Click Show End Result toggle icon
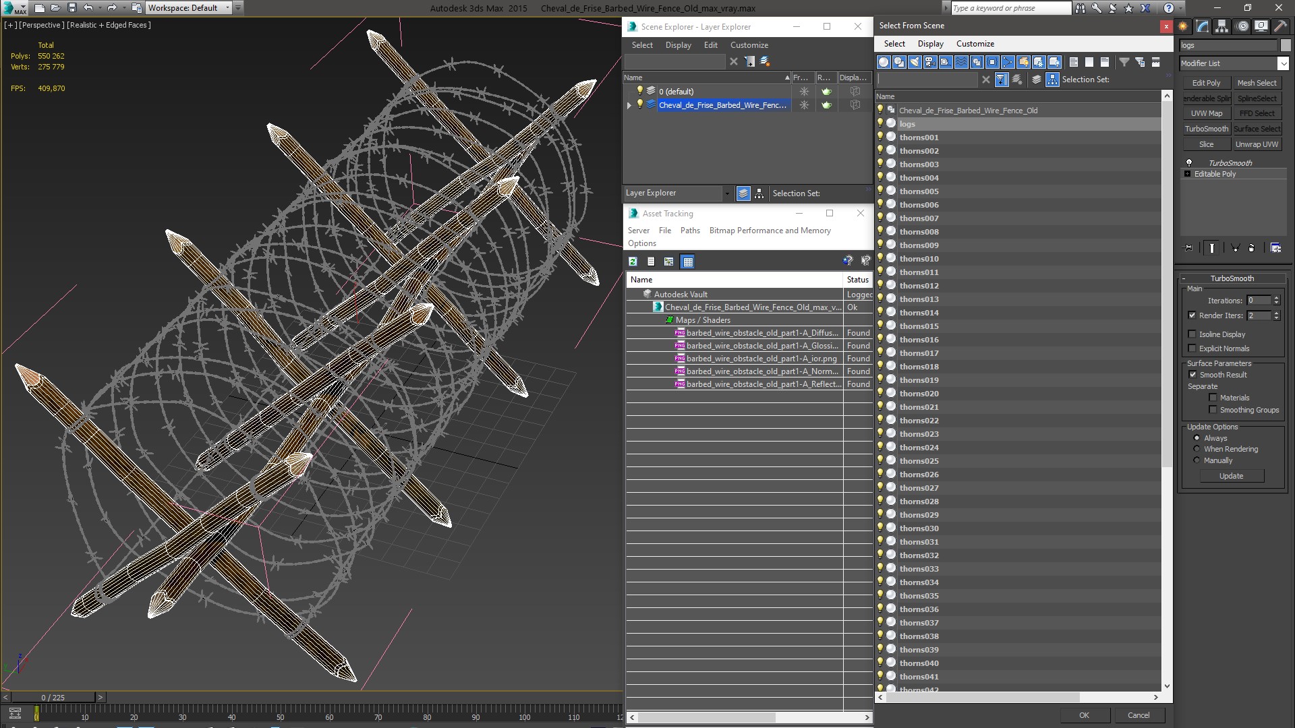This screenshot has width=1295, height=728. pyautogui.click(x=1212, y=248)
